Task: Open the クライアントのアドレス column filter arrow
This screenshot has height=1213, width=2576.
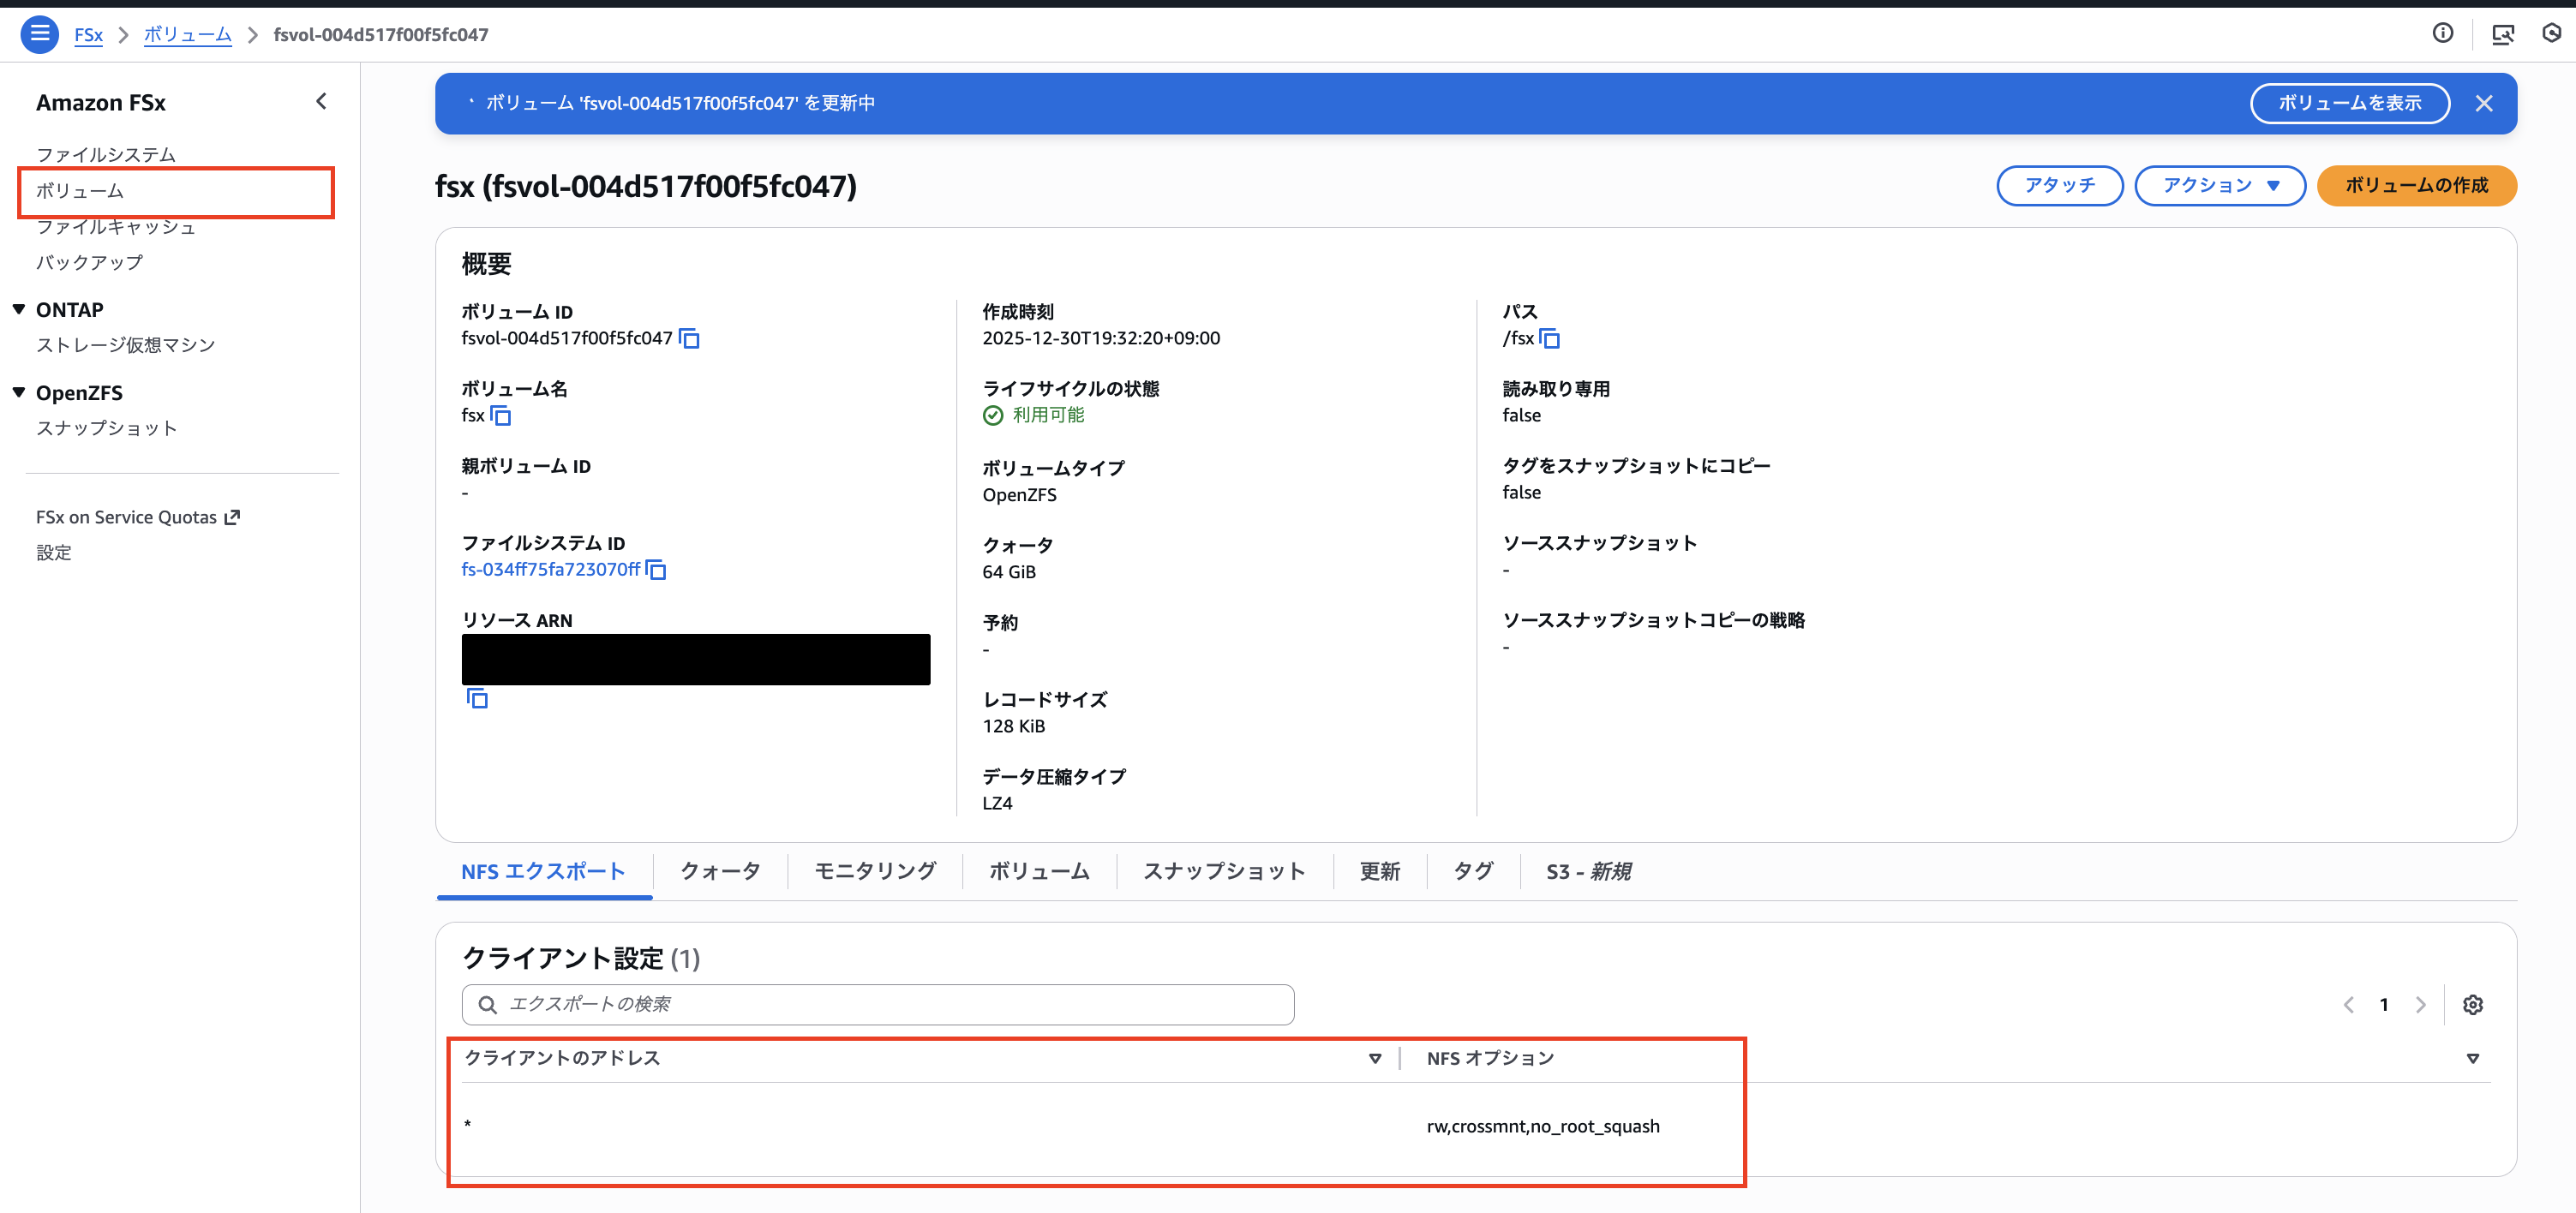Action: (1375, 1058)
